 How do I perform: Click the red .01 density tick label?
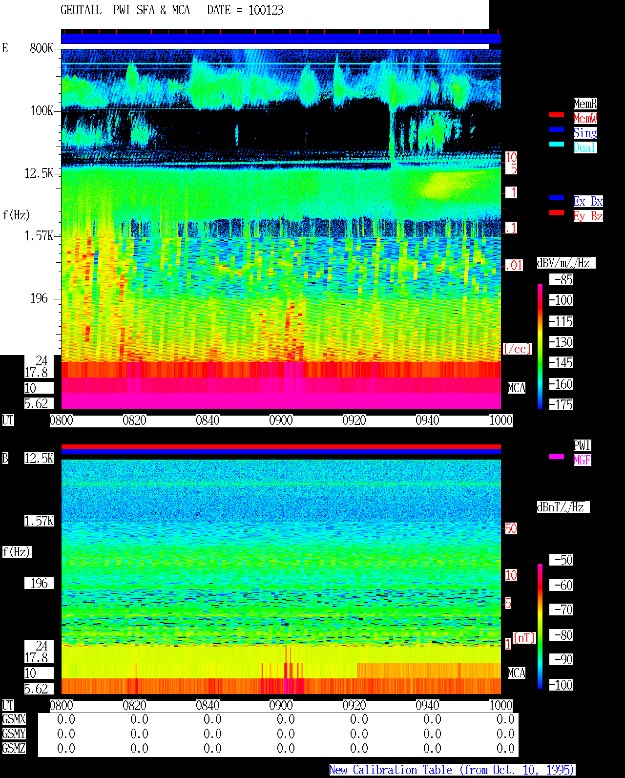(514, 266)
